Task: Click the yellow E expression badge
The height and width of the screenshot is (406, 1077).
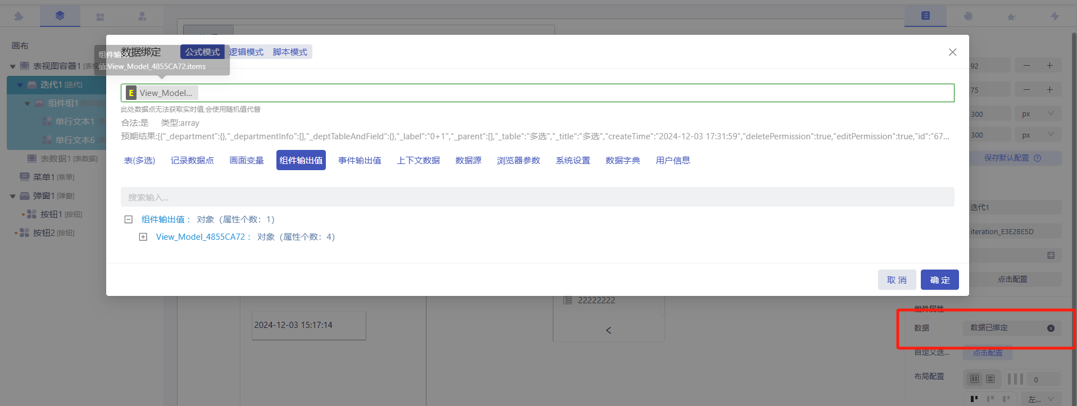Action: 131,93
